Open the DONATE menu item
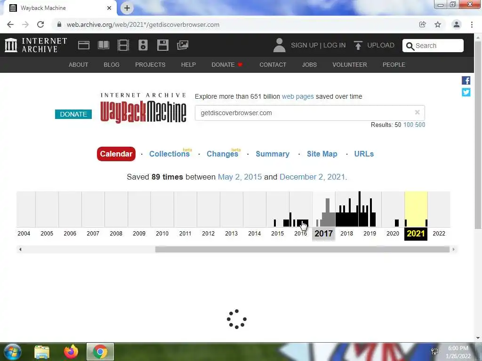 coord(227,65)
